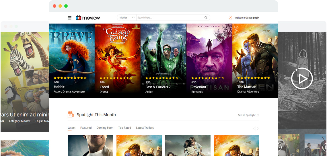
Task: Click the 10/10 rating text
Action: [240, 82]
